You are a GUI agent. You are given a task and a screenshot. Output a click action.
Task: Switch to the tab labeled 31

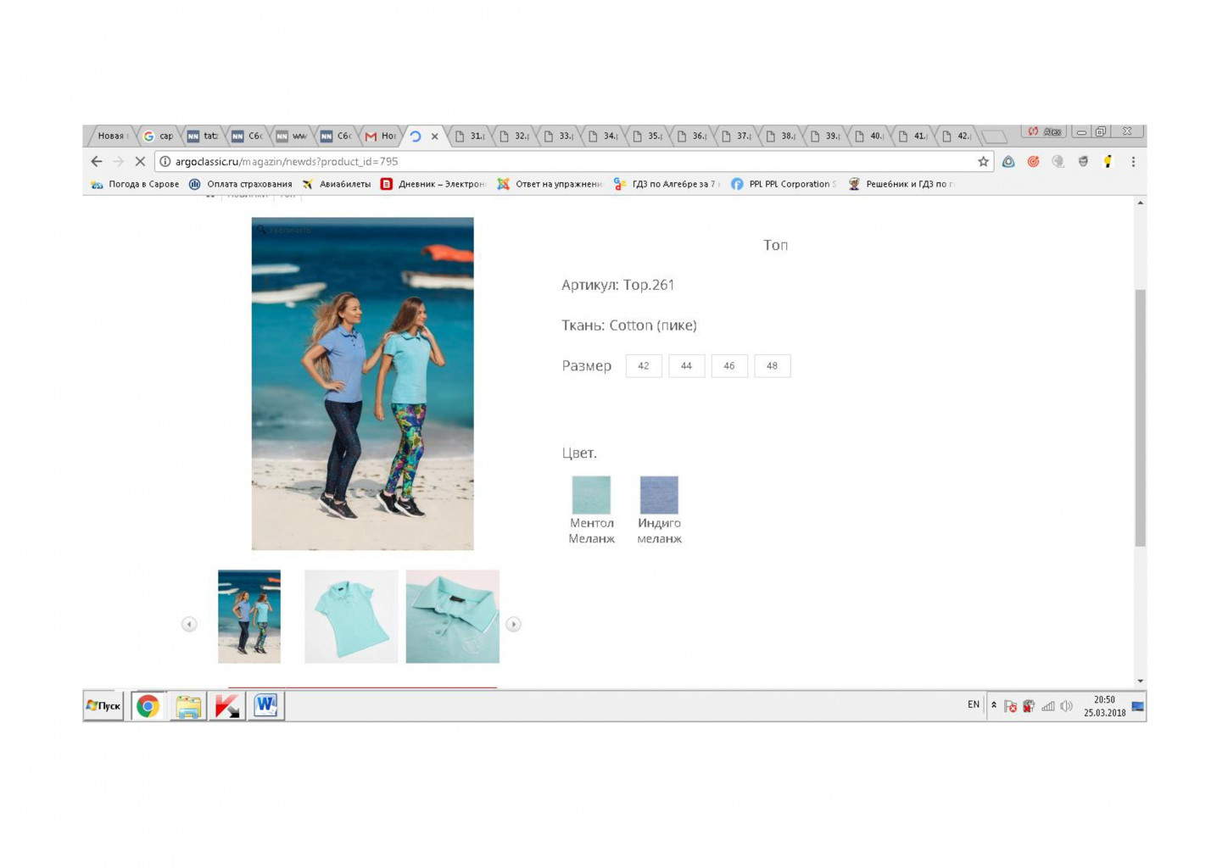(470, 136)
